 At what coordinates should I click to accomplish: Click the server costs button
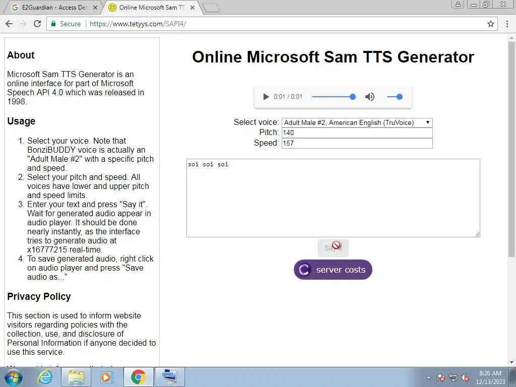tap(333, 270)
